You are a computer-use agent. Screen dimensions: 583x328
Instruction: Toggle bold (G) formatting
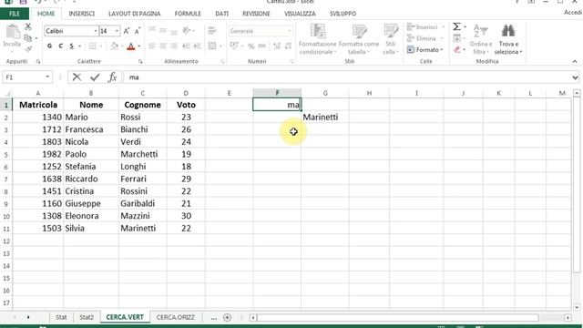tap(49, 46)
